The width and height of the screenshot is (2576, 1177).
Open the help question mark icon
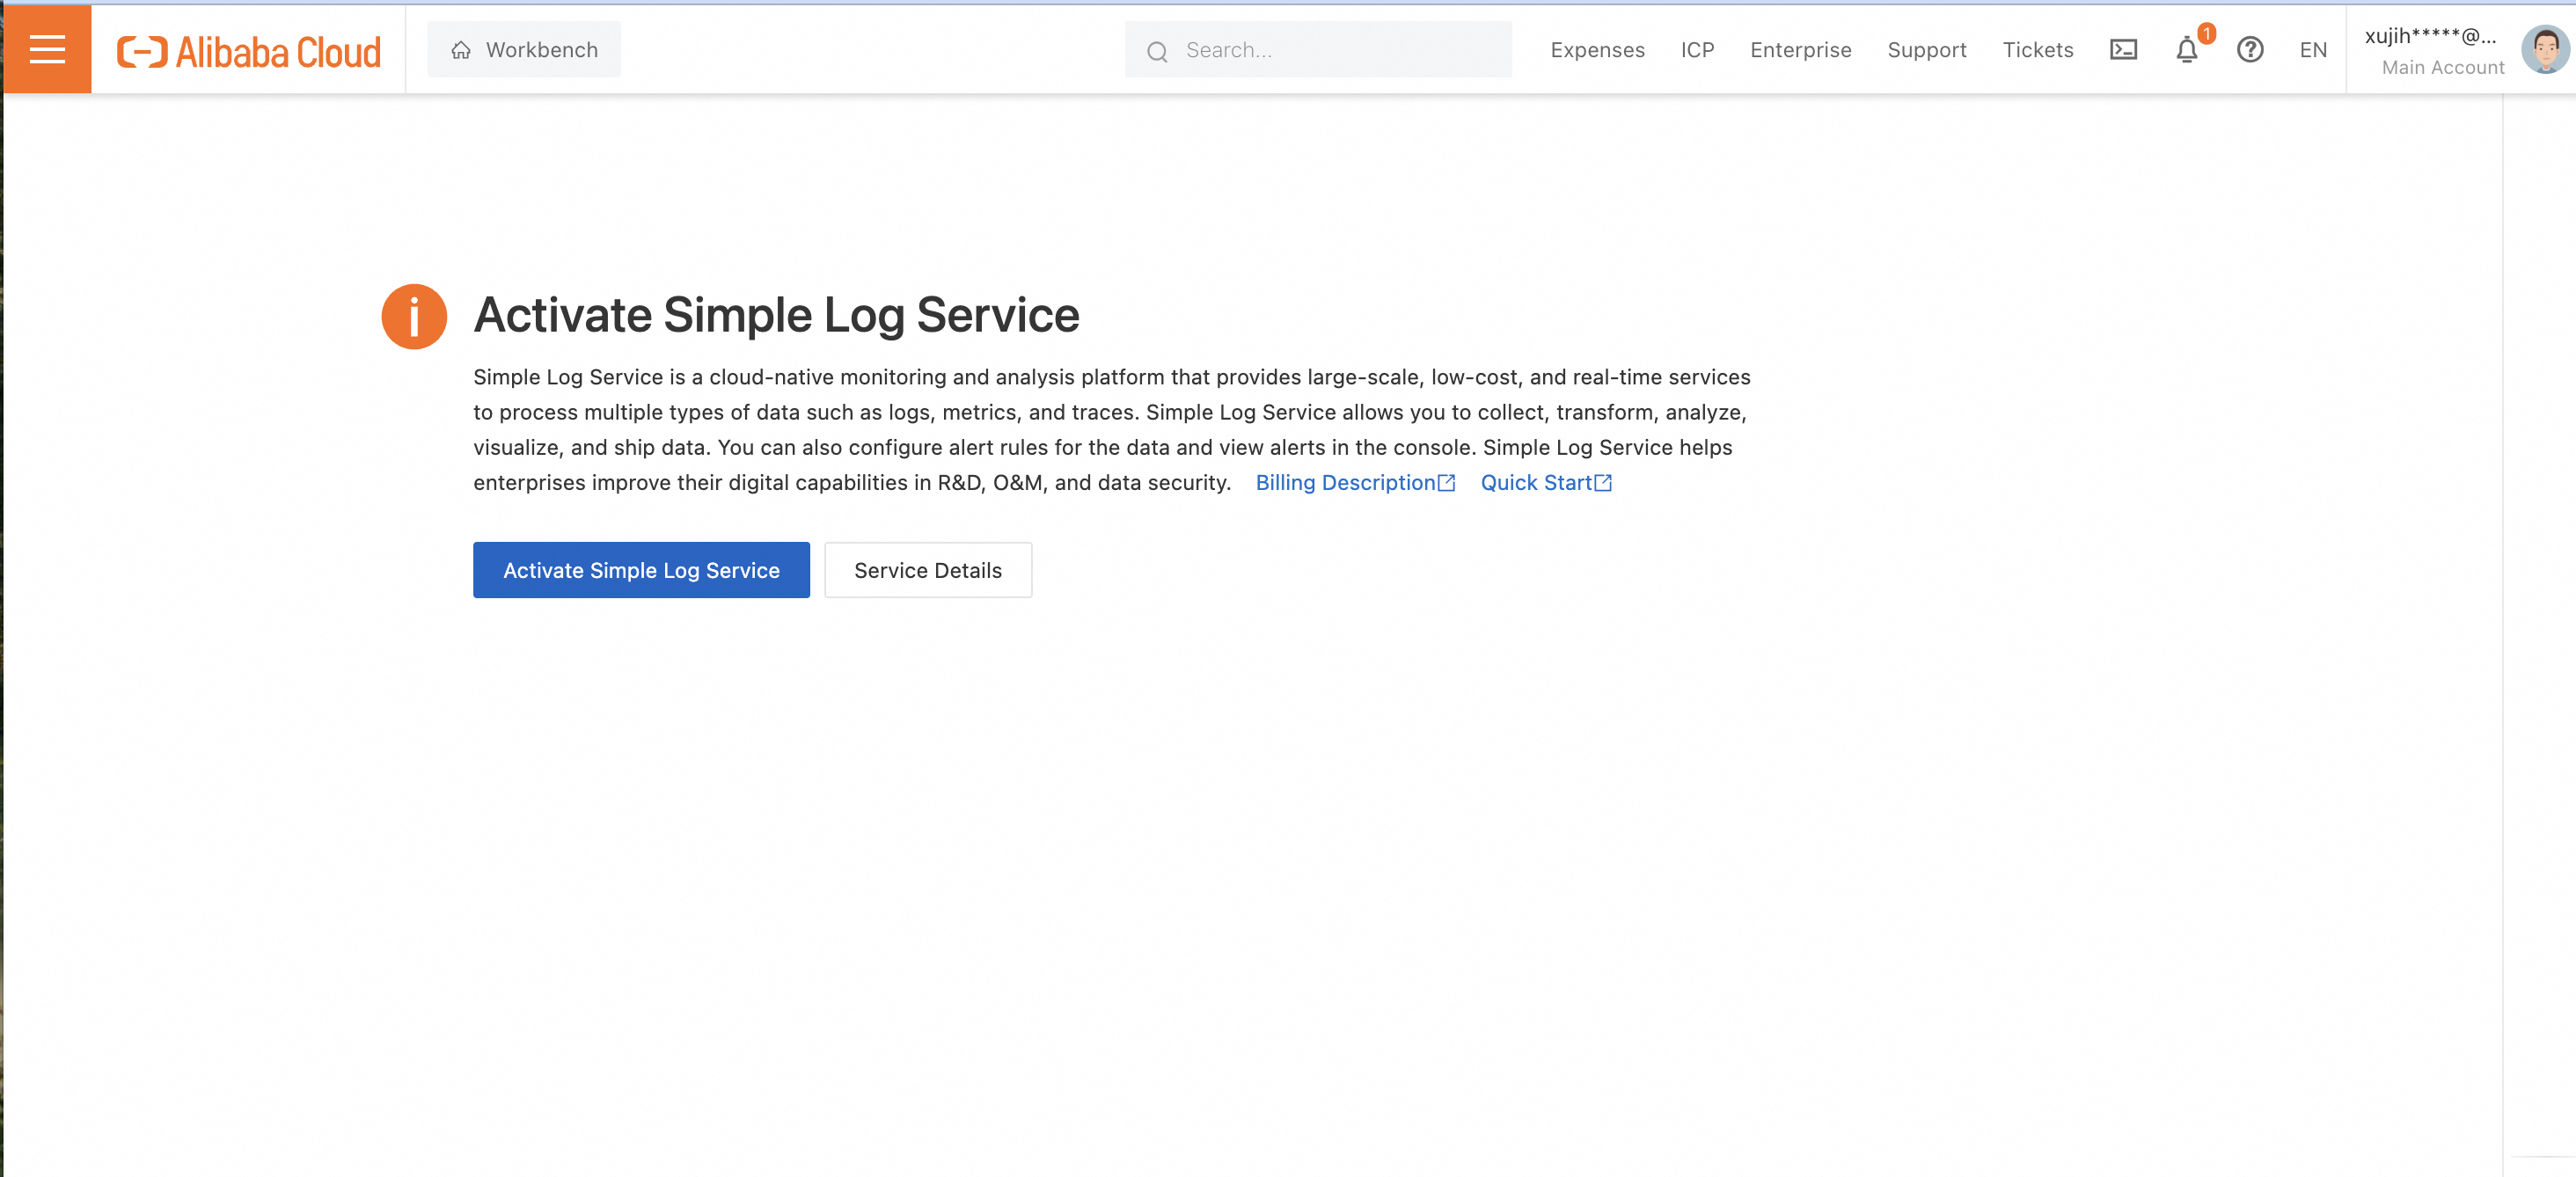point(2250,50)
